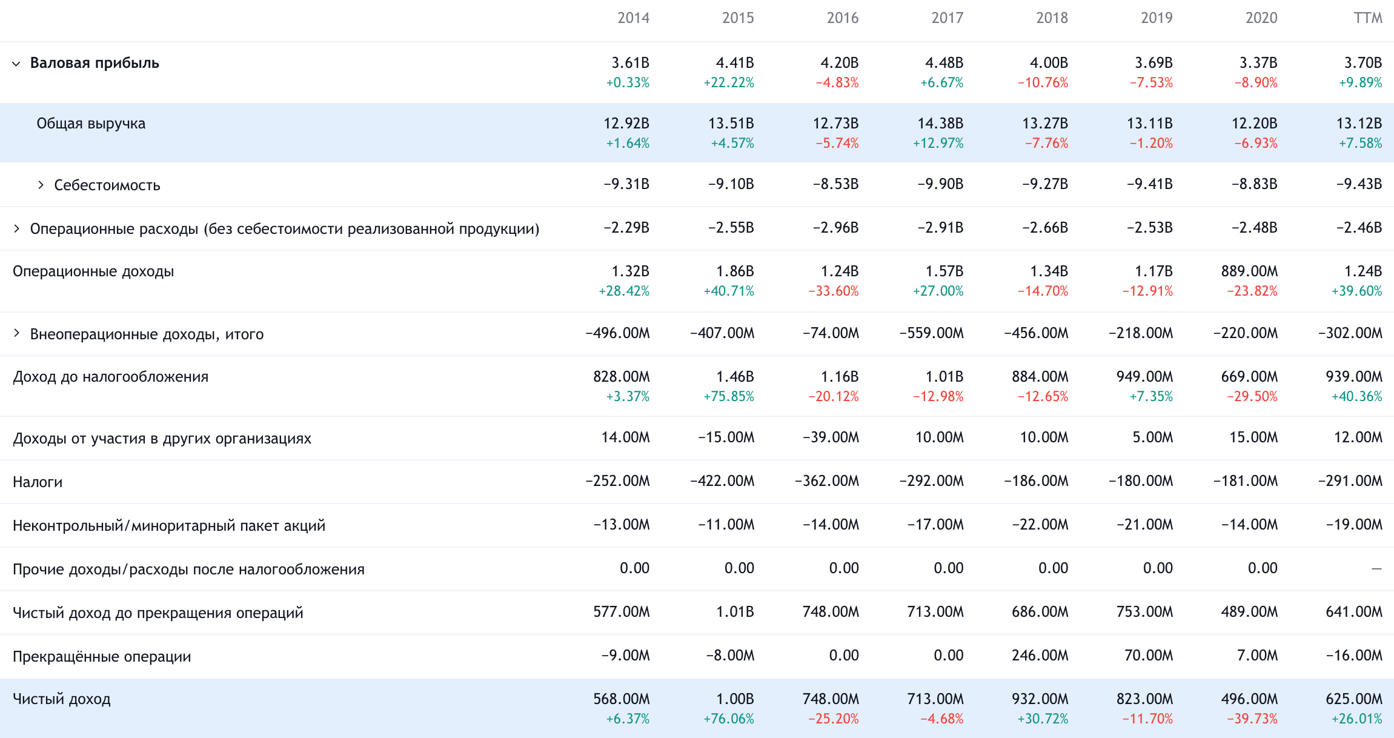
Task: Click pretax income value 828.00M
Action: click(622, 377)
